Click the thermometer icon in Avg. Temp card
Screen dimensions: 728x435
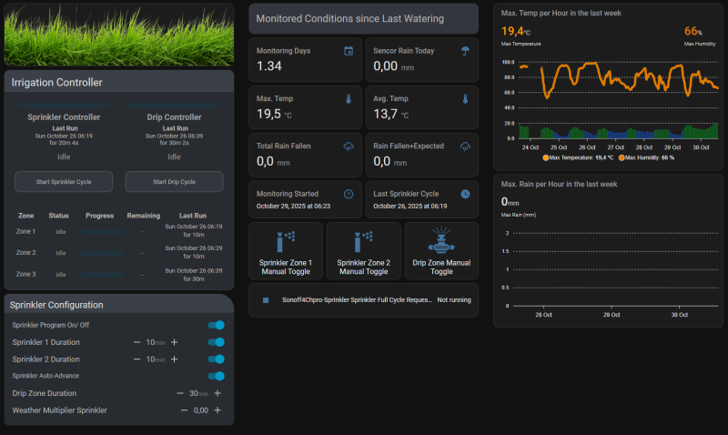465,99
